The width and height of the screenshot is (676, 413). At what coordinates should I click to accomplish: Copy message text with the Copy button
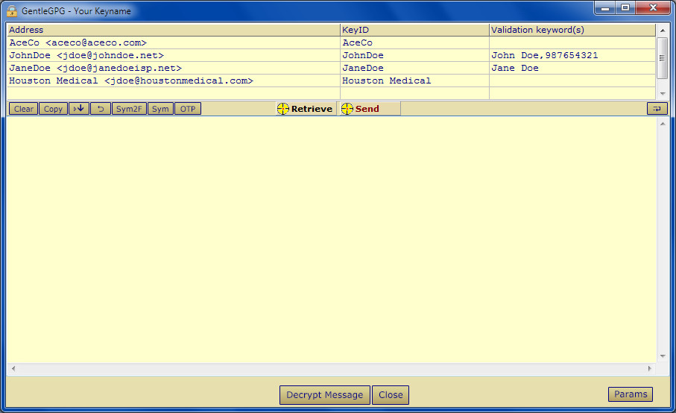(53, 109)
